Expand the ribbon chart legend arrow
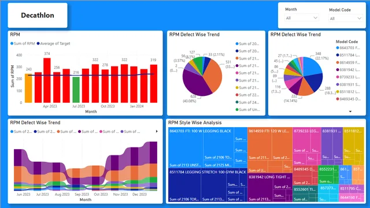370x208 pixels. tap(157, 131)
